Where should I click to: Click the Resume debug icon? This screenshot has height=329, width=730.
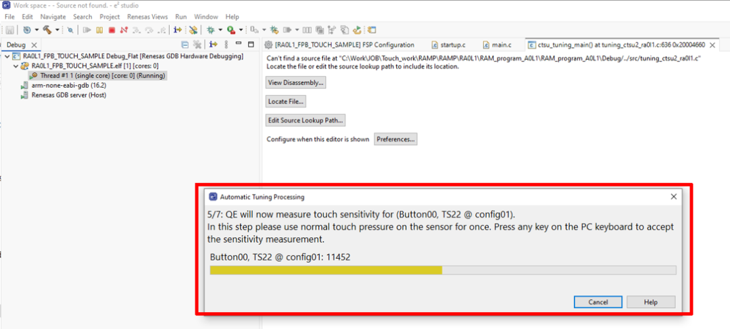[87, 30]
